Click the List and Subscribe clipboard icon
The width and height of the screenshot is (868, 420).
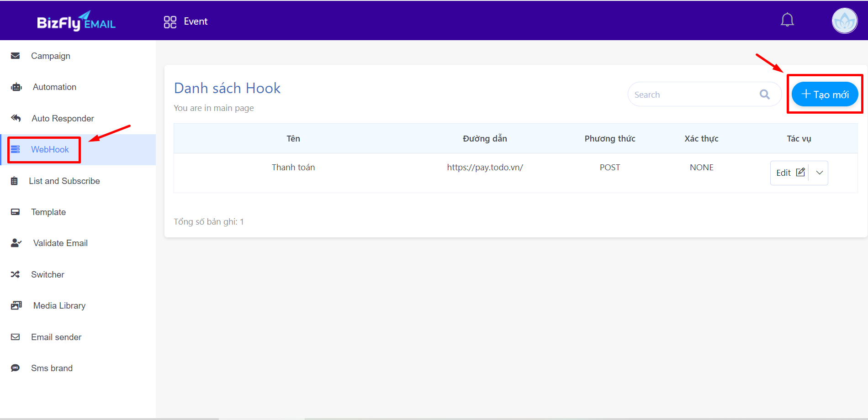pyautogui.click(x=15, y=181)
